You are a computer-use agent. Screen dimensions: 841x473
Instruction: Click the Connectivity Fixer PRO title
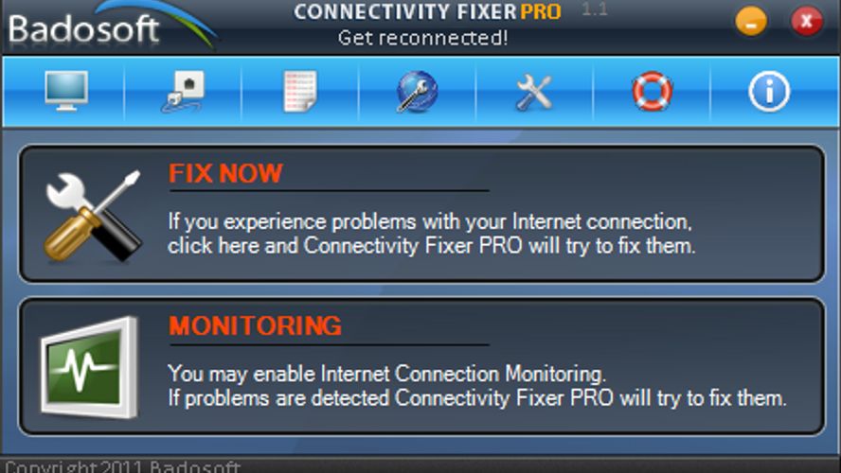point(427,11)
